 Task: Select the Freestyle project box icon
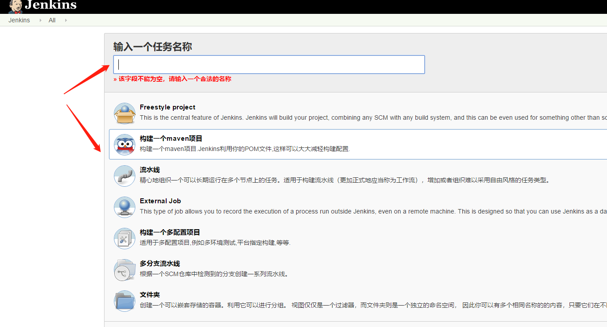(x=125, y=113)
